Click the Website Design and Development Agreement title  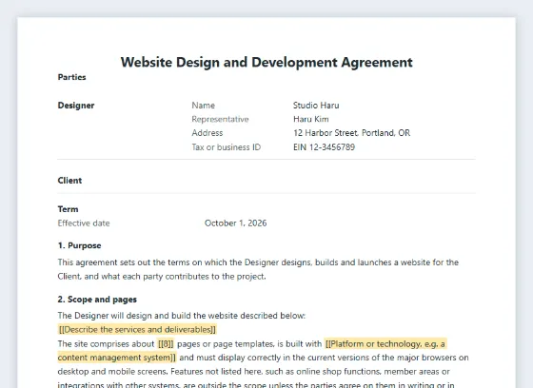pyautogui.click(x=266, y=63)
